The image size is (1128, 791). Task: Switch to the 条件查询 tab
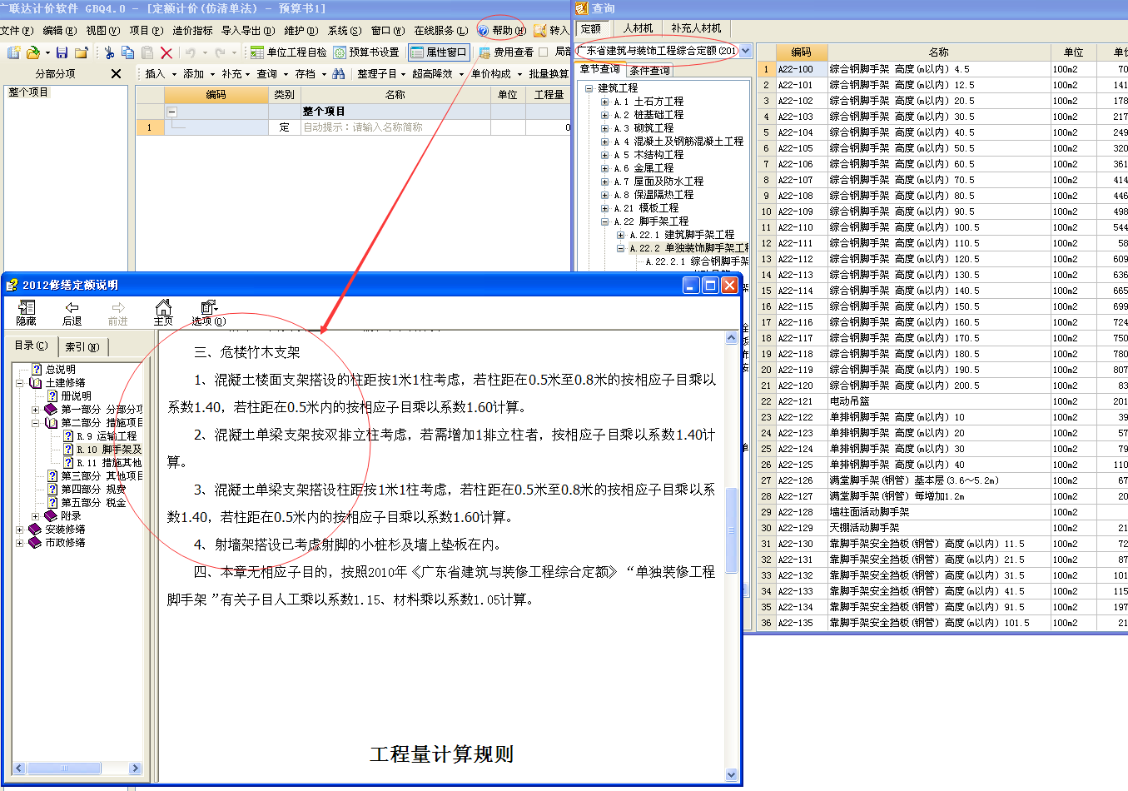650,71
